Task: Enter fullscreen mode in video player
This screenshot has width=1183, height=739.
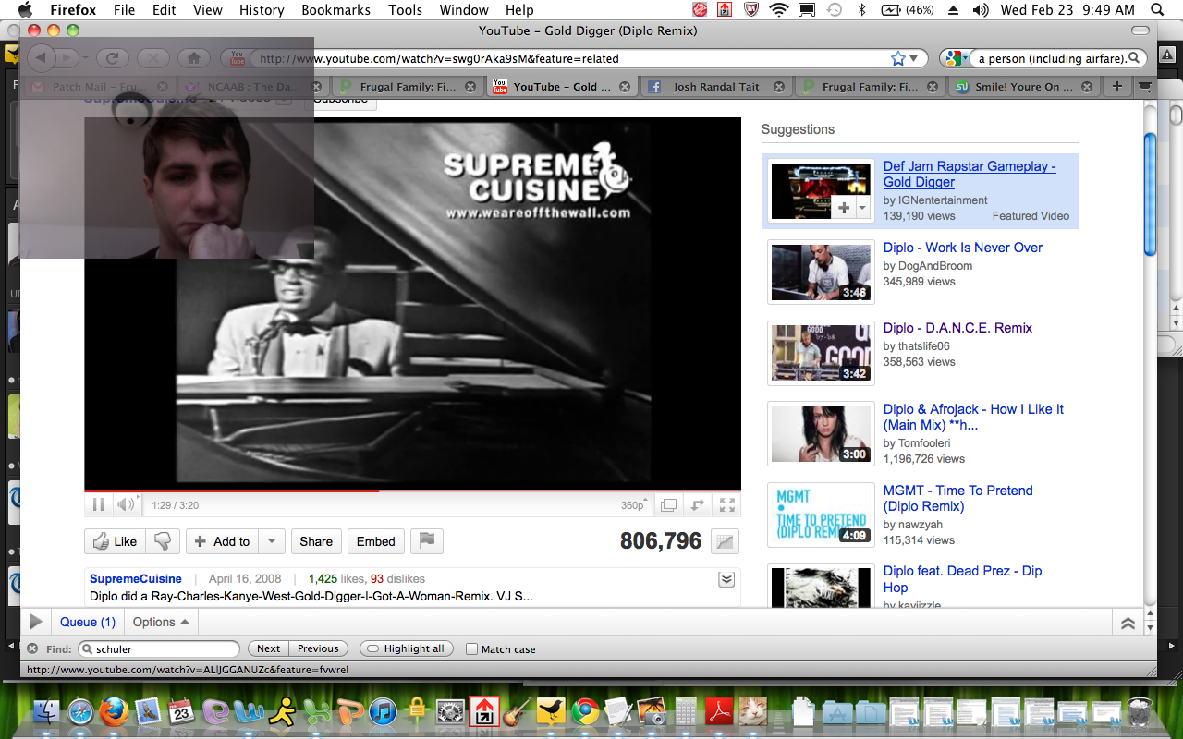Action: (727, 505)
